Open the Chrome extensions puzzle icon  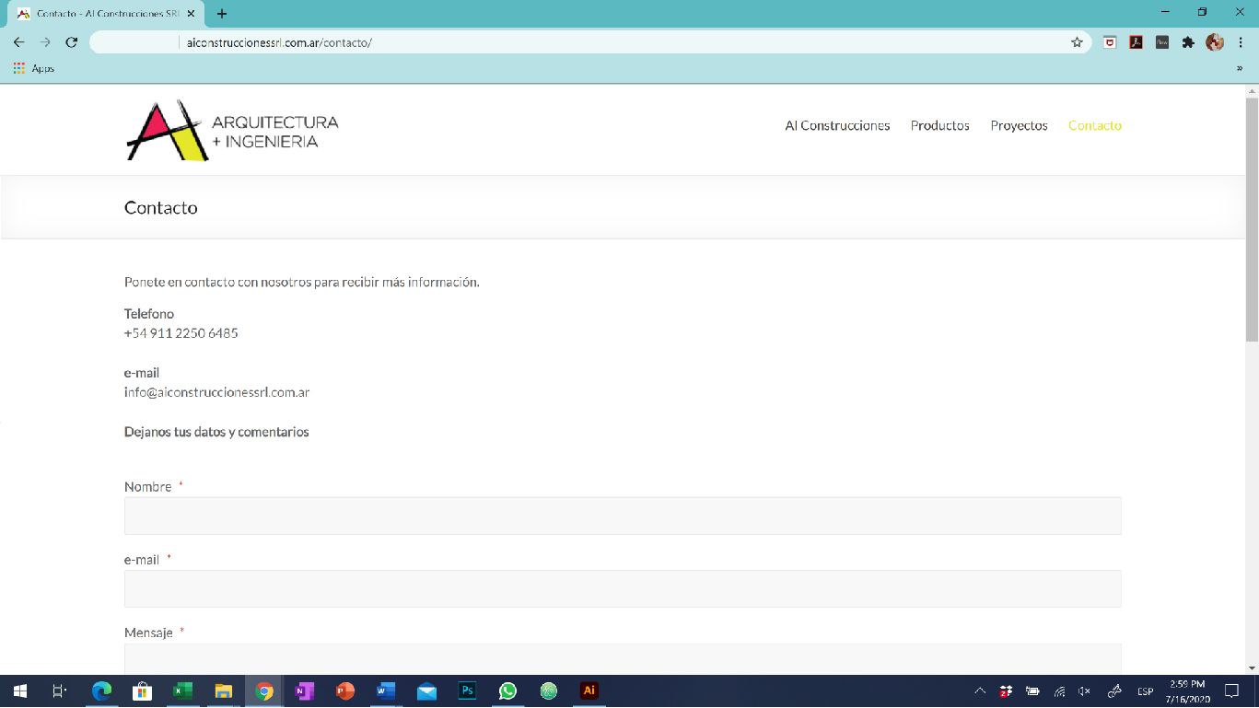click(1188, 42)
